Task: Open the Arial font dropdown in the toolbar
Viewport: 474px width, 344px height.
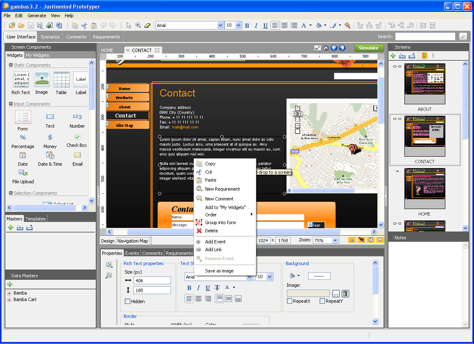Action: pyautogui.click(x=220, y=25)
